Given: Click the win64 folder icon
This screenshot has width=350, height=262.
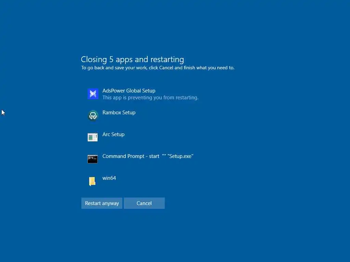Looking at the screenshot, I should pyautogui.click(x=92, y=181).
